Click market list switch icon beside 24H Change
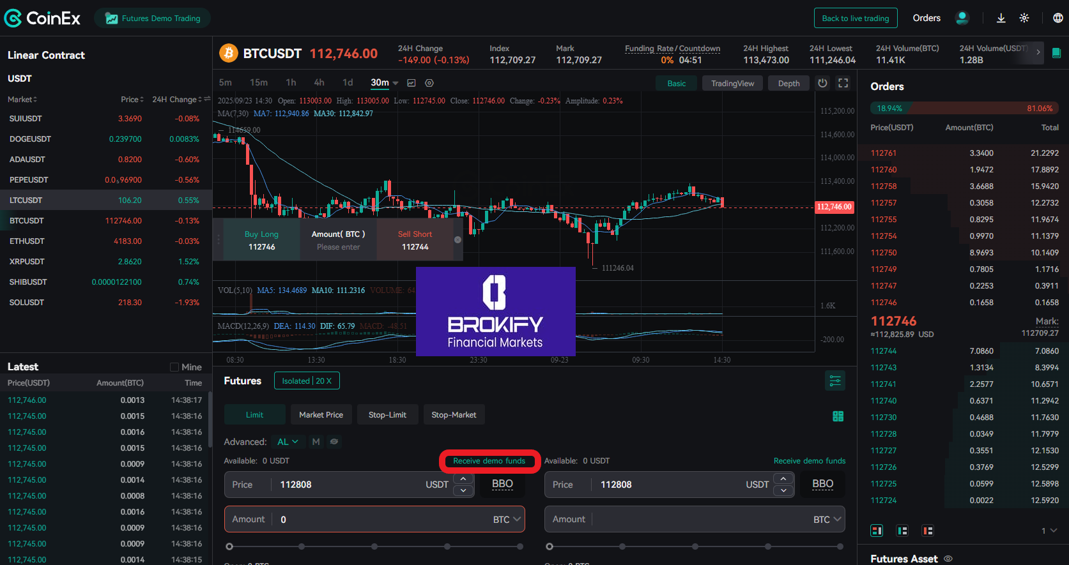Screen dimensions: 1069x565 tap(207, 99)
